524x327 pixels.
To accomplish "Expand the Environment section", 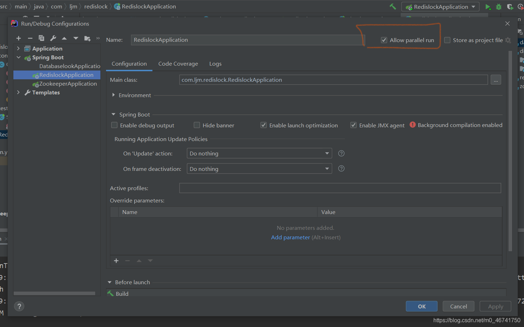I will point(113,95).
